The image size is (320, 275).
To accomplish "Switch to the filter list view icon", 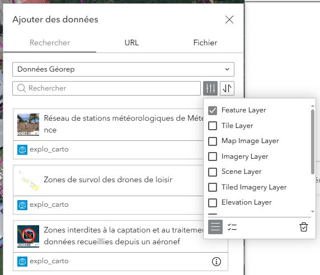I will tap(215, 227).
